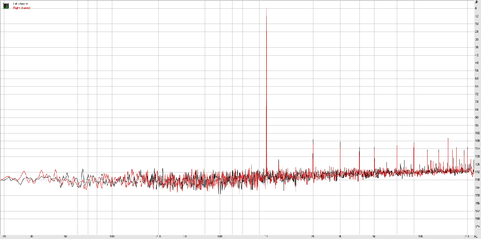
Task: Click the 10k label on the frequency axis
Action: [x=421, y=237]
